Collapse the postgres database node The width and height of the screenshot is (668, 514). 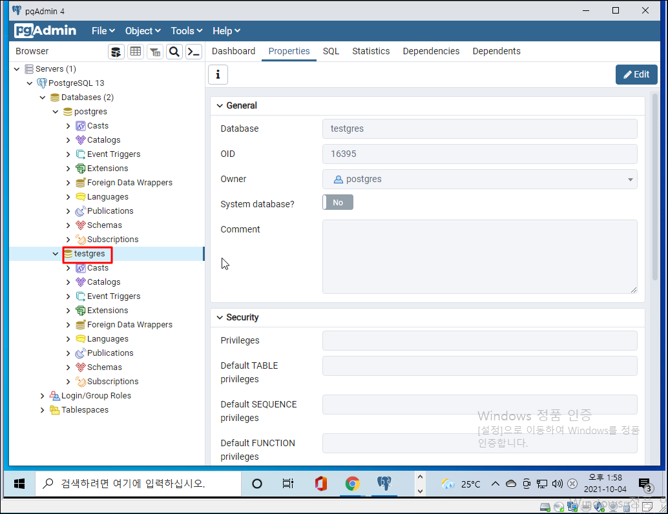(56, 112)
